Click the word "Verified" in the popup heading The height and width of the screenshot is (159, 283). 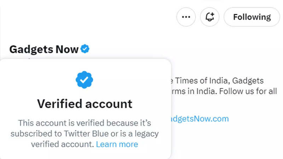point(60,104)
